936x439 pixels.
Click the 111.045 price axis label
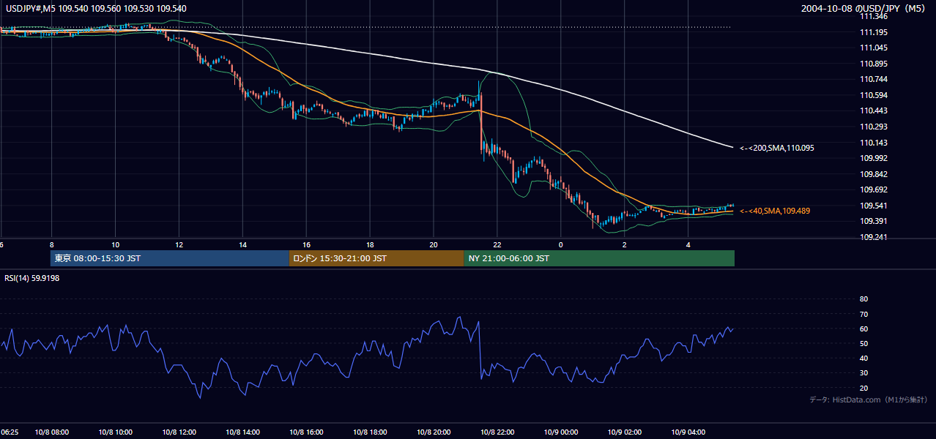tap(873, 48)
